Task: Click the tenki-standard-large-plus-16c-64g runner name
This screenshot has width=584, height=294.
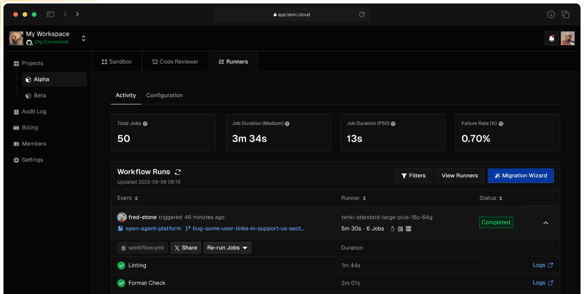Action: (387, 217)
